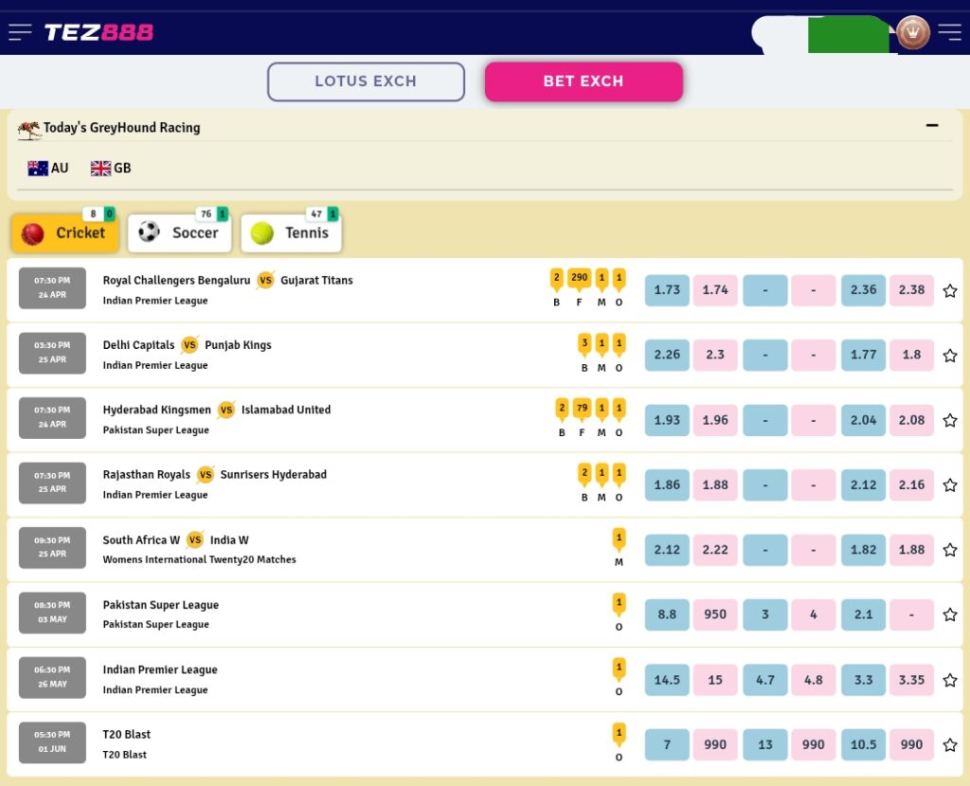This screenshot has width=970, height=786.
Task: Click fancy badge 290 on Bengaluru match
Action: 580,279
